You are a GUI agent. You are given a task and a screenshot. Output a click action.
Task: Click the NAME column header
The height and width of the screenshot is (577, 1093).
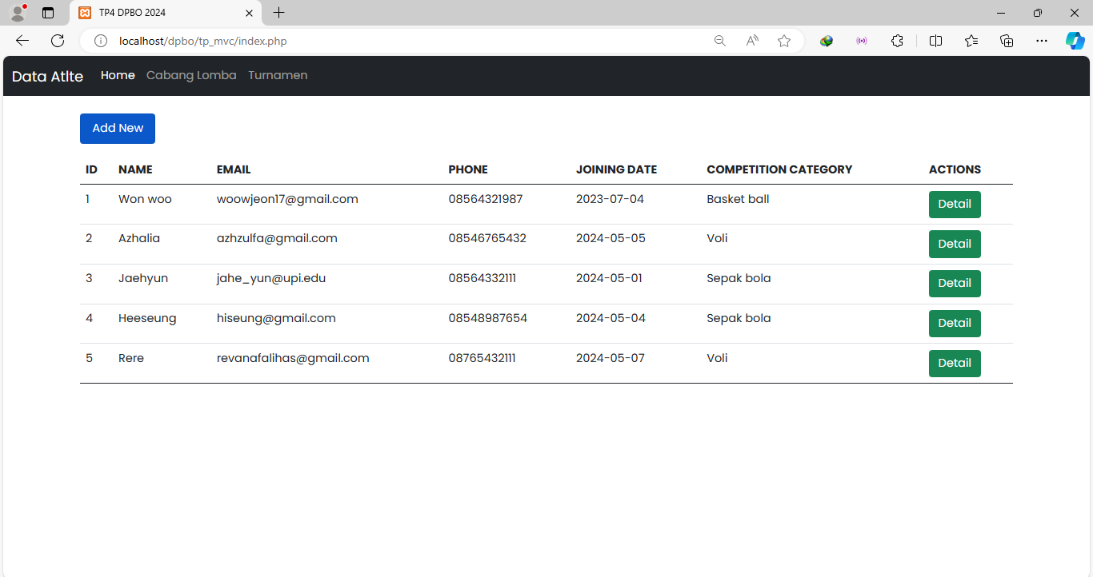point(135,169)
